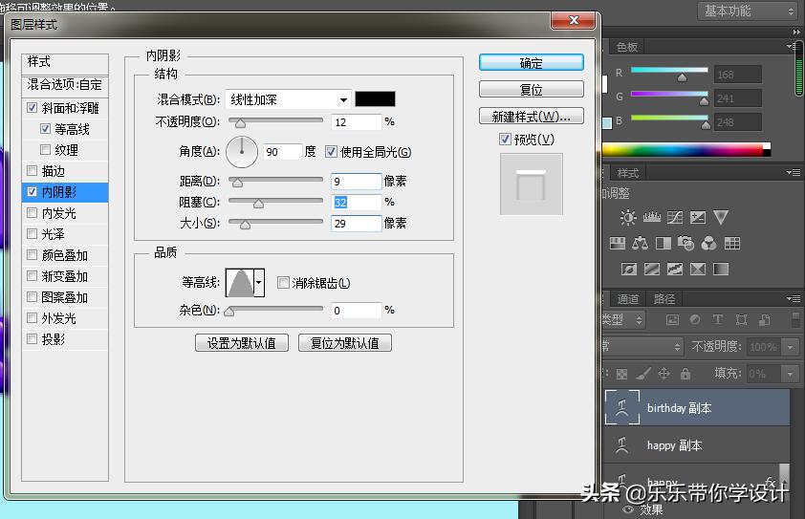805x519 pixels.
Task: Add a Brightness/Contrast adjustment
Action: [x=628, y=218]
